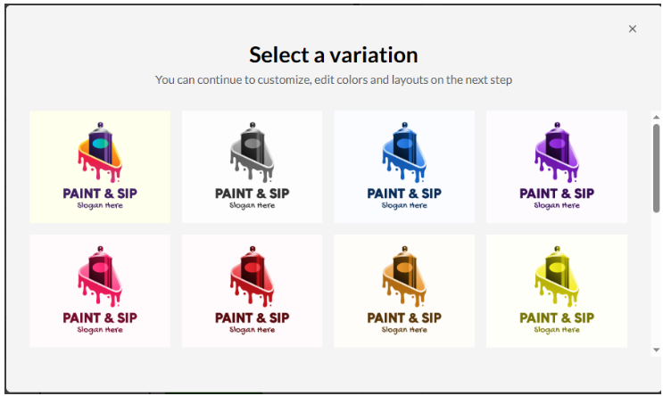Choose the pink variation's Slogan Here text
This screenshot has height=396, width=663.
100,330
